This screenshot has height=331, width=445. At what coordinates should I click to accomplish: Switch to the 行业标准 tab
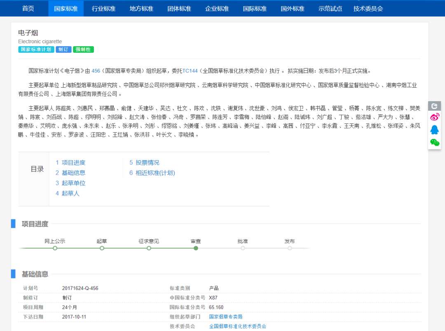point(103,8)
